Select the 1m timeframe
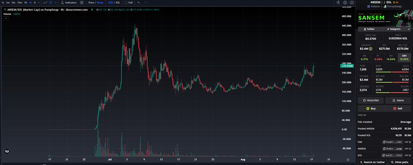 click(x=8, y=2)
